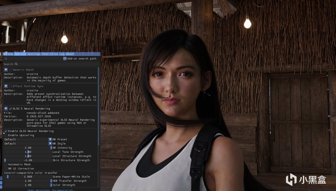Click the Generic Depth add-on name
Viewport: 336px width, 191px height.
(23, 70)
